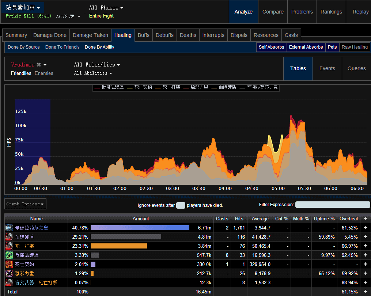371x296 pixels.
Task: Switch to the Casts tab
Action: tap(291, 35)
